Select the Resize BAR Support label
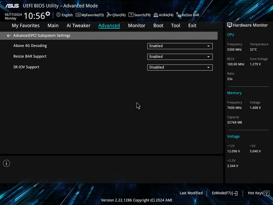This screenshot has width=273, height=205. click(x=30, y=56)
